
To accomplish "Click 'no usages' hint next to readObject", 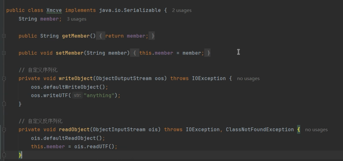I will pos(316,130).
